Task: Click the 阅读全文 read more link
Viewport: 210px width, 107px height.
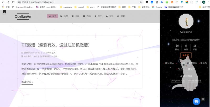Action: tap(27, 82)
